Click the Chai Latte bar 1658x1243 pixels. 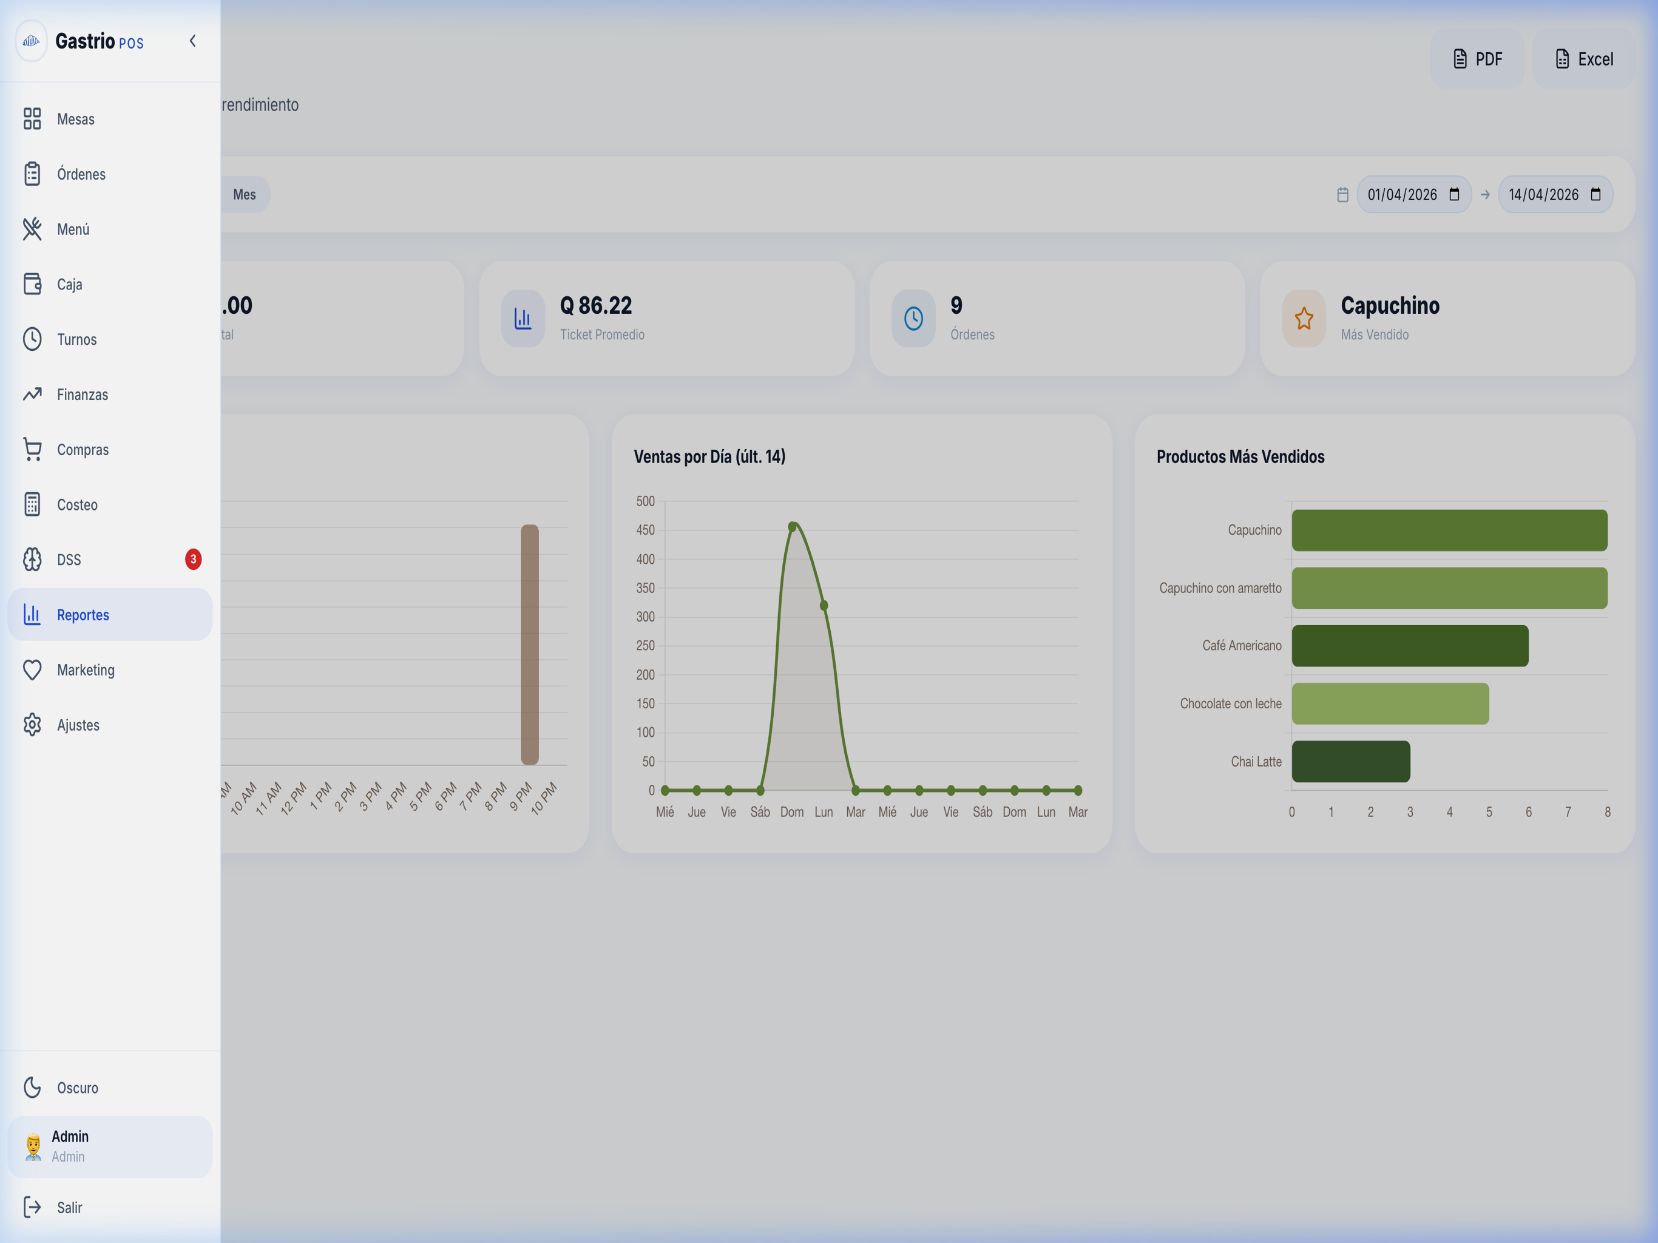tap(1351, 762)
